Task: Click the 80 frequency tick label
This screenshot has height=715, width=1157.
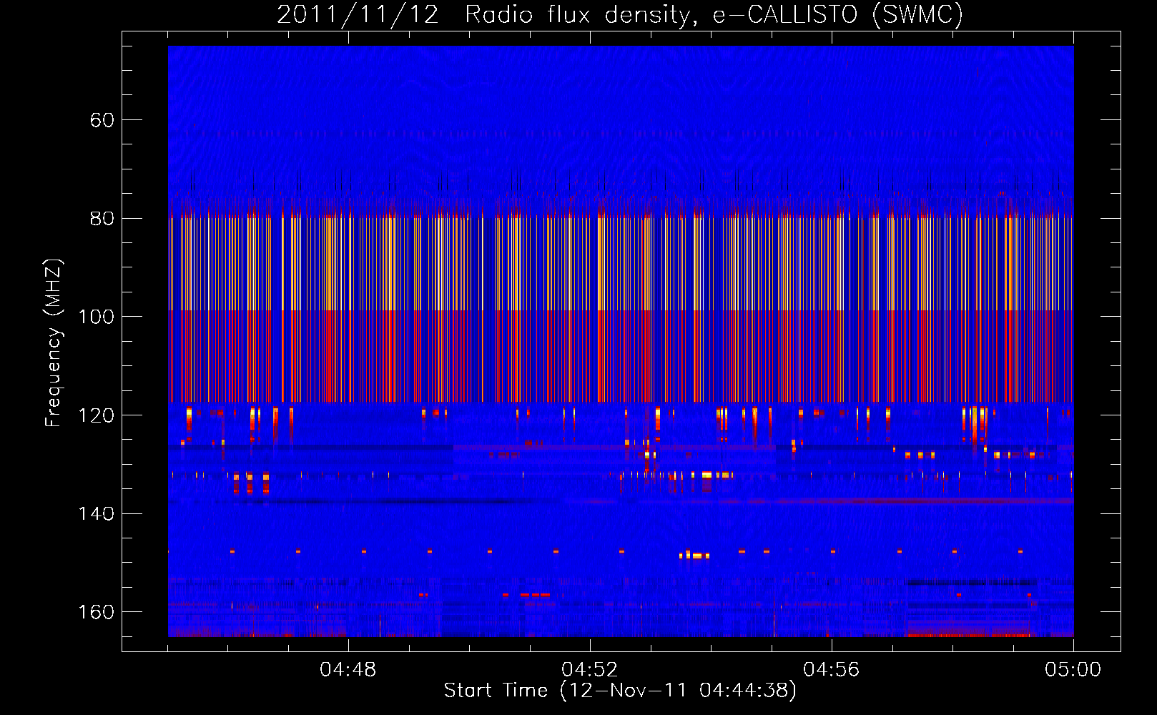Action: click(x=102, y=218)
